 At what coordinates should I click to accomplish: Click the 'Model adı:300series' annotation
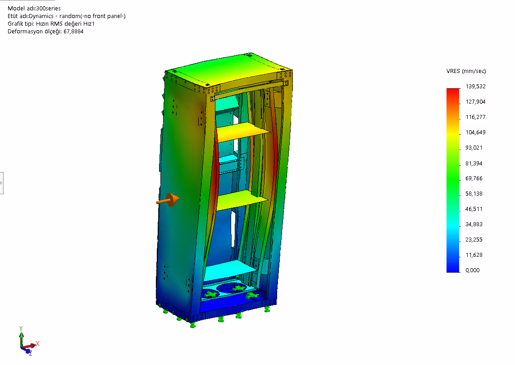(x=34, y=9)
